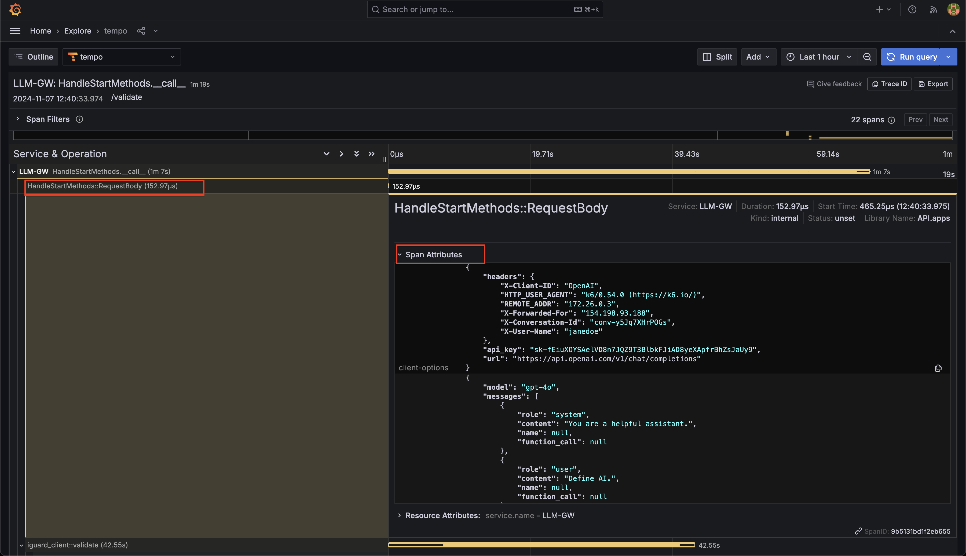
Task: Open the hamburger navigation menu
Action: tap(15, 31)
